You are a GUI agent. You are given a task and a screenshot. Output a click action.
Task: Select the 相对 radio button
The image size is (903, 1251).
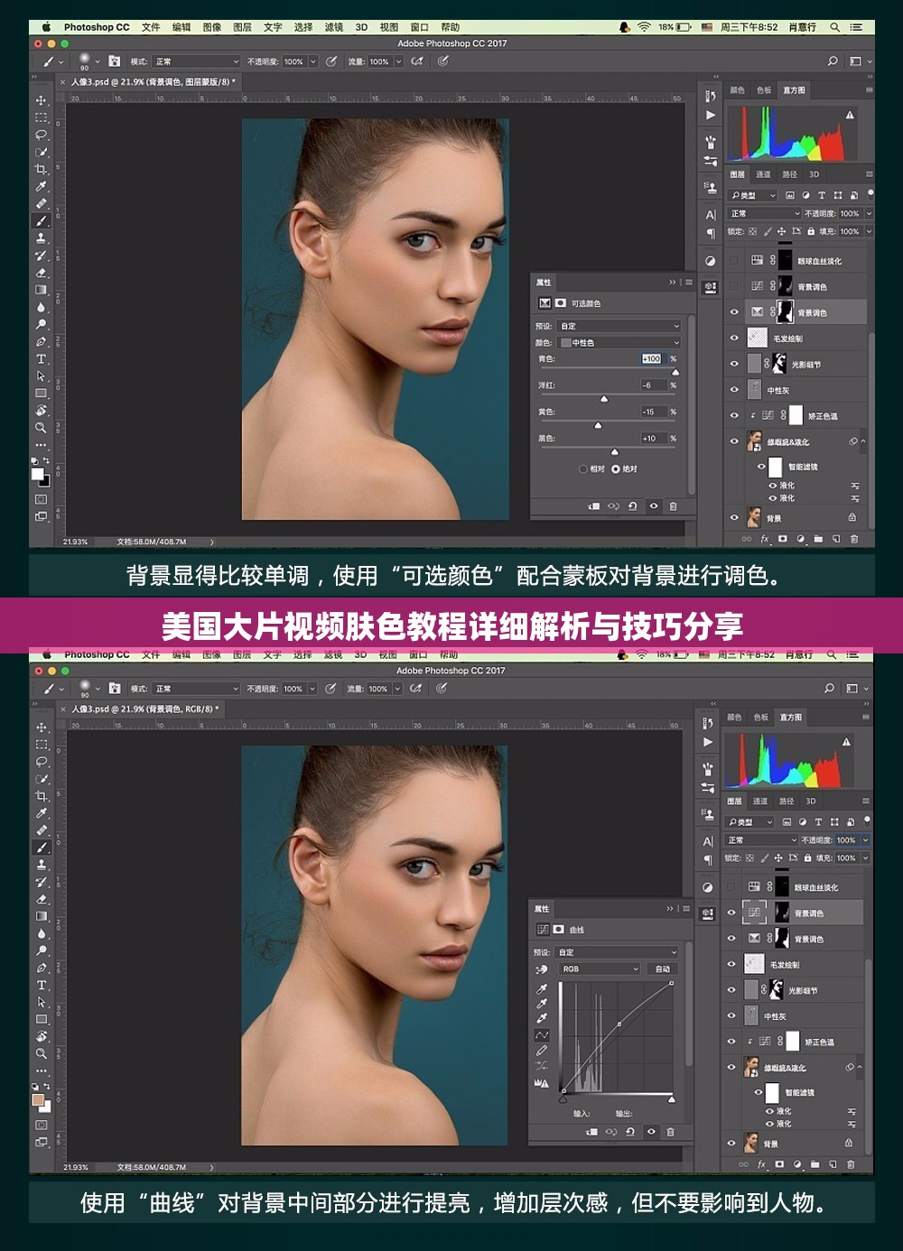point(583,469)
